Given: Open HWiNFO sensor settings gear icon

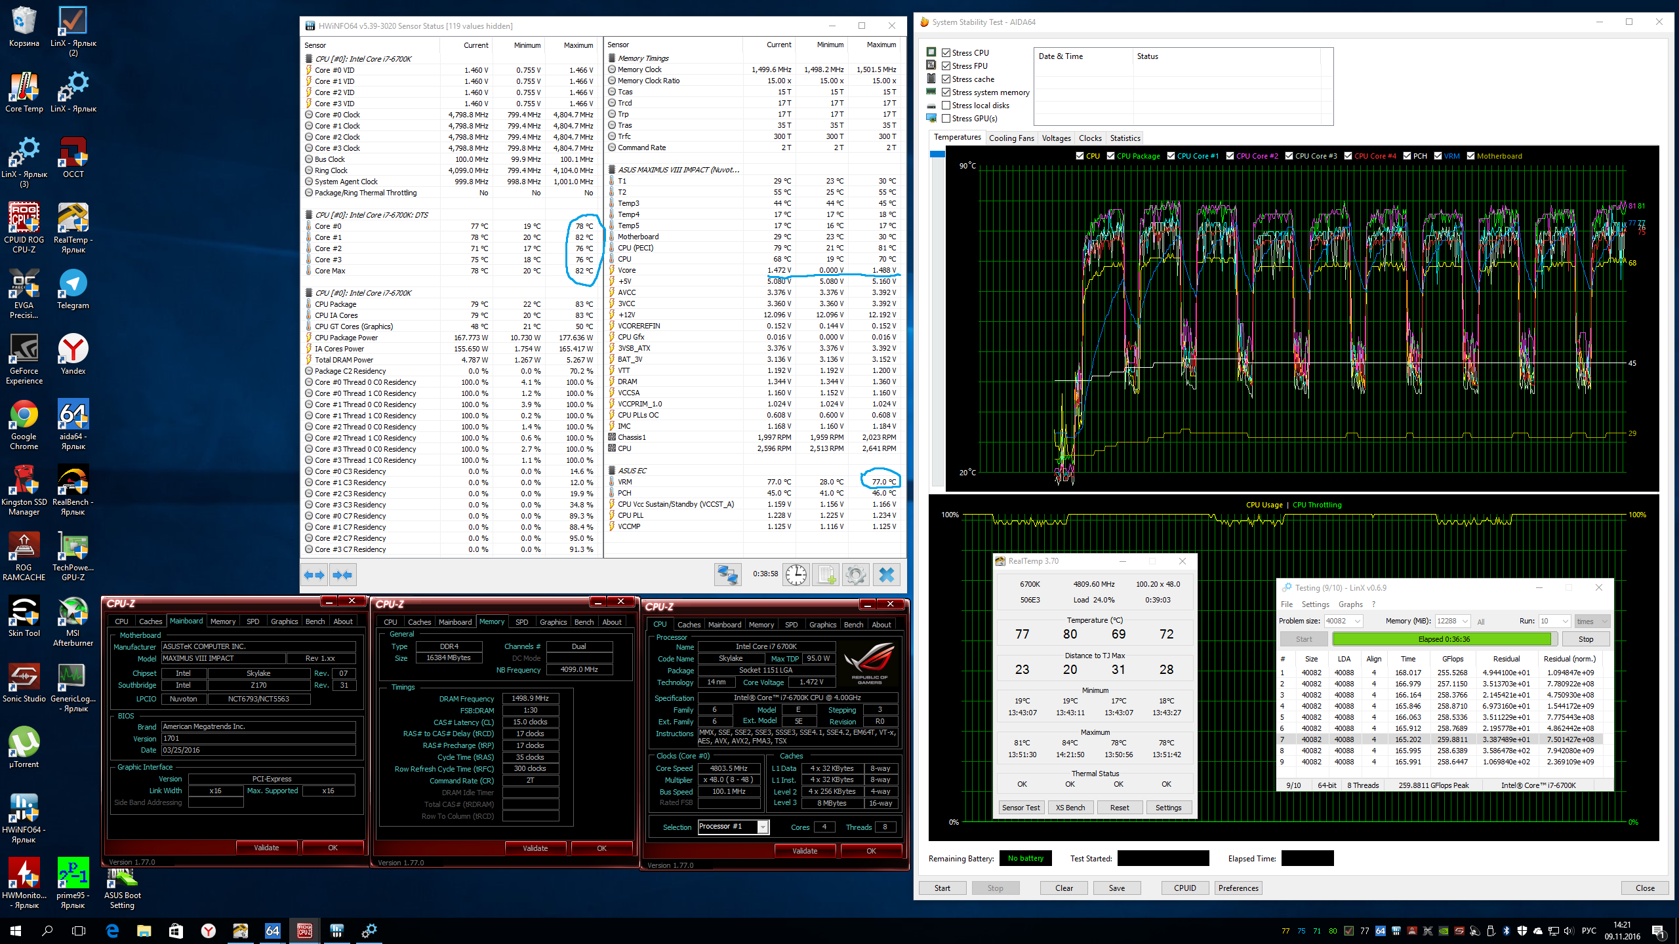Looking at the screenshot, I should coord(855,575).
